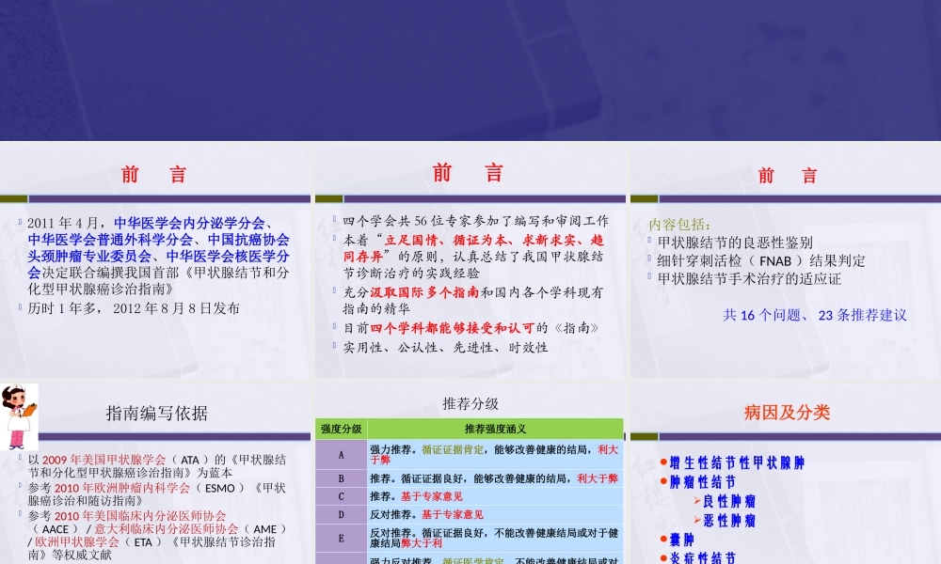
Task: Click the 病因及分类 red heading
Action: [787, 412]
